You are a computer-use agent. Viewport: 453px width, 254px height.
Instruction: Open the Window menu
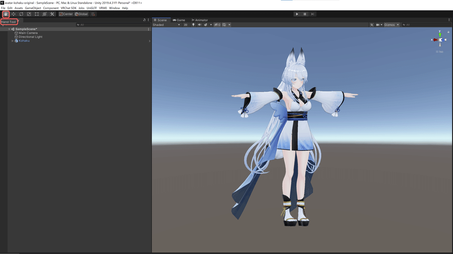coord(114,8)
